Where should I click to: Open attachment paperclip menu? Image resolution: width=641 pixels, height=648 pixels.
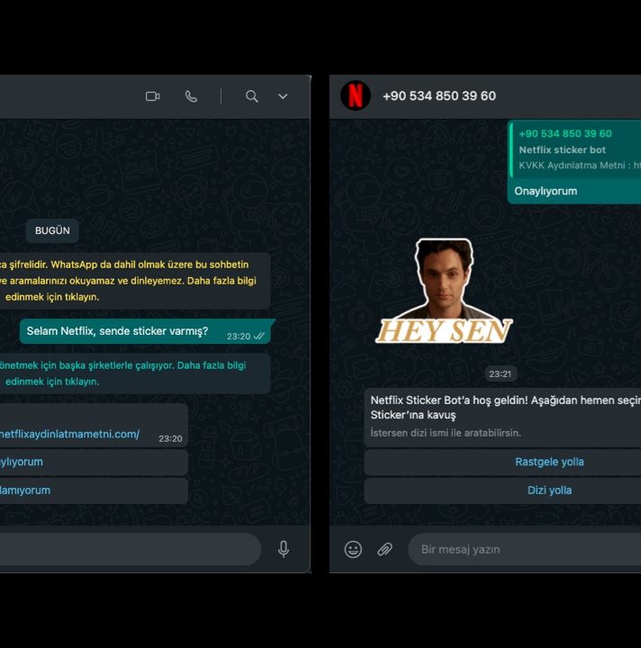[x=384, y=549]
